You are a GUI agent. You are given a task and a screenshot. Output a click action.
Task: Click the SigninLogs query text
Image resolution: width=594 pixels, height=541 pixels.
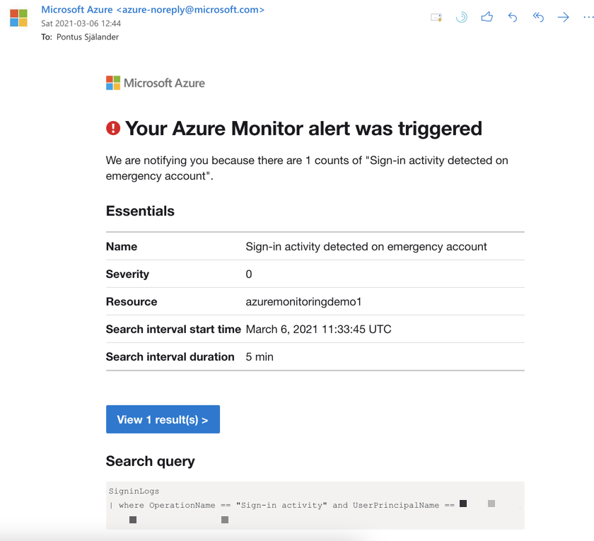pos(134,490)
